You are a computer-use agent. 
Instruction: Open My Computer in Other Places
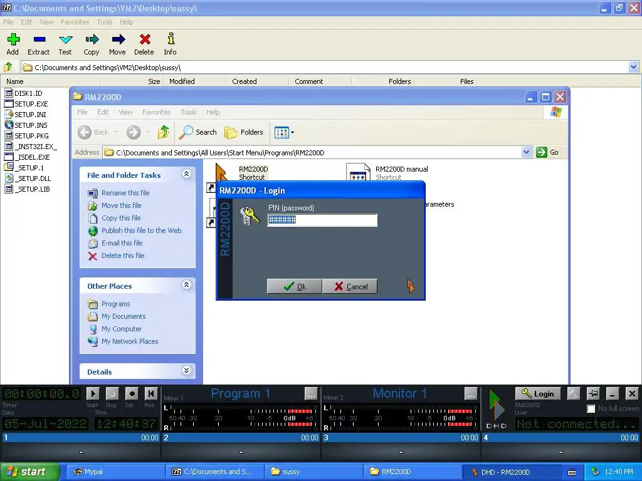click(122, 329)
